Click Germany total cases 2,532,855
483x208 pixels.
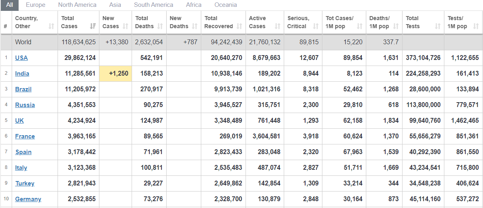click(x=82, y=199)
